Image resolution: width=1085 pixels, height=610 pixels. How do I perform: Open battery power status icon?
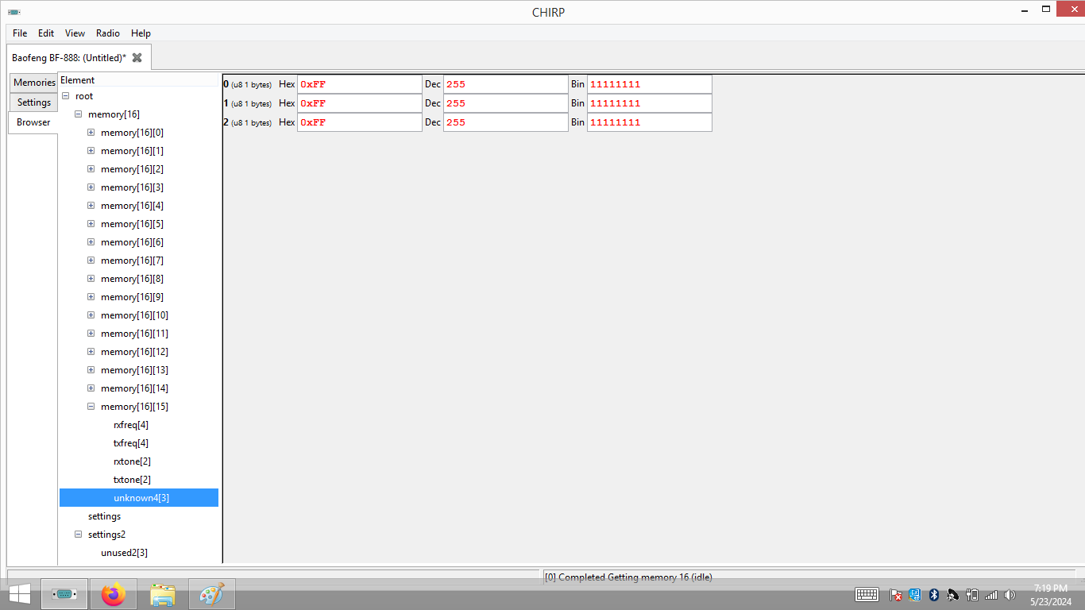pos(972,594)
